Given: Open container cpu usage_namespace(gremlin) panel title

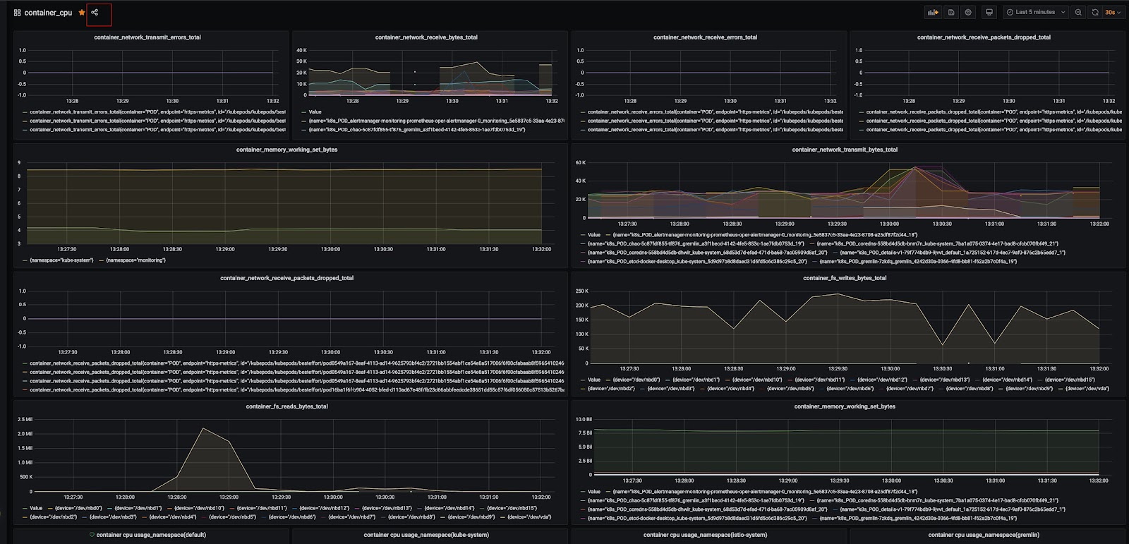Looking at the screenshot, I should [x=984, y=535].
